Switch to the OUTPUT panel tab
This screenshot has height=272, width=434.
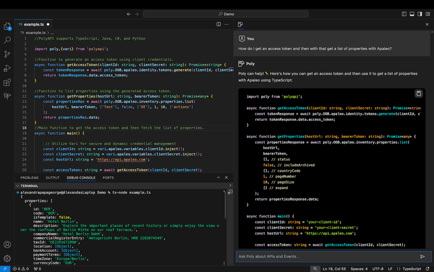[52, 178]
